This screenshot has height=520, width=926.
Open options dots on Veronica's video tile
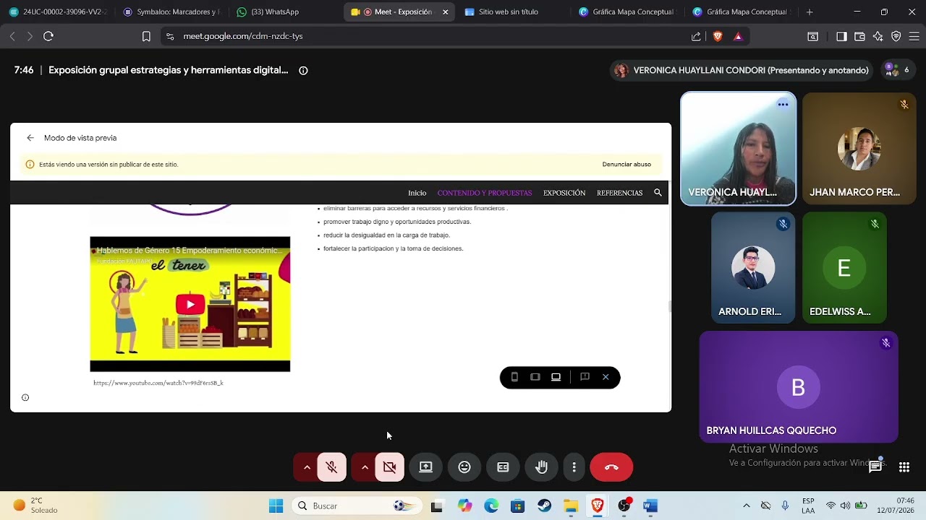(783, 105)
